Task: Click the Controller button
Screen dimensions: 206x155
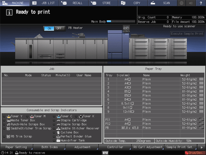Action: click(x=115, y=147)
